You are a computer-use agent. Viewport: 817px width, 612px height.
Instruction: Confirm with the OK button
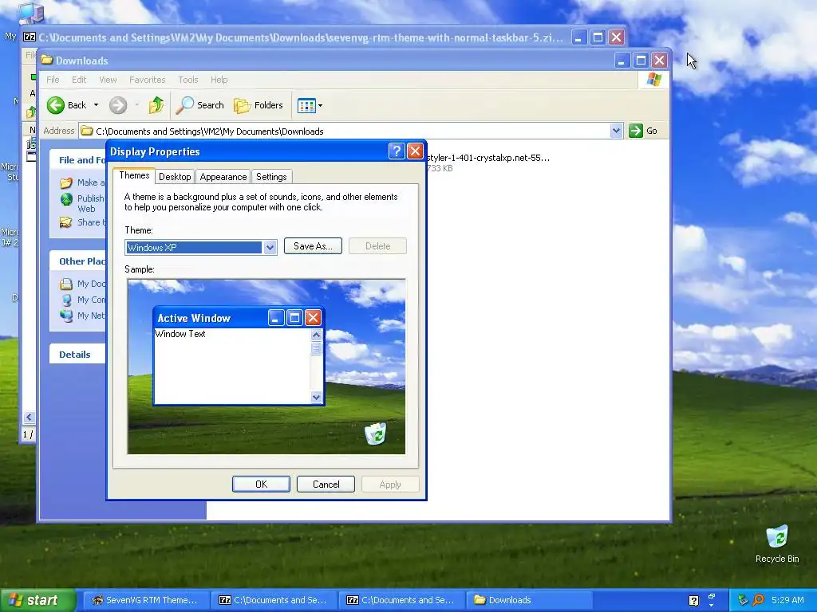(261, 484)
